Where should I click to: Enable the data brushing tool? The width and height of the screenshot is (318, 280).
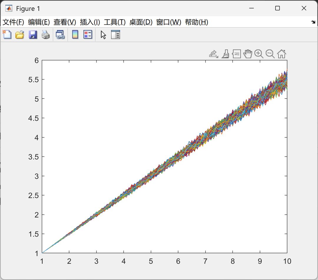225,54
